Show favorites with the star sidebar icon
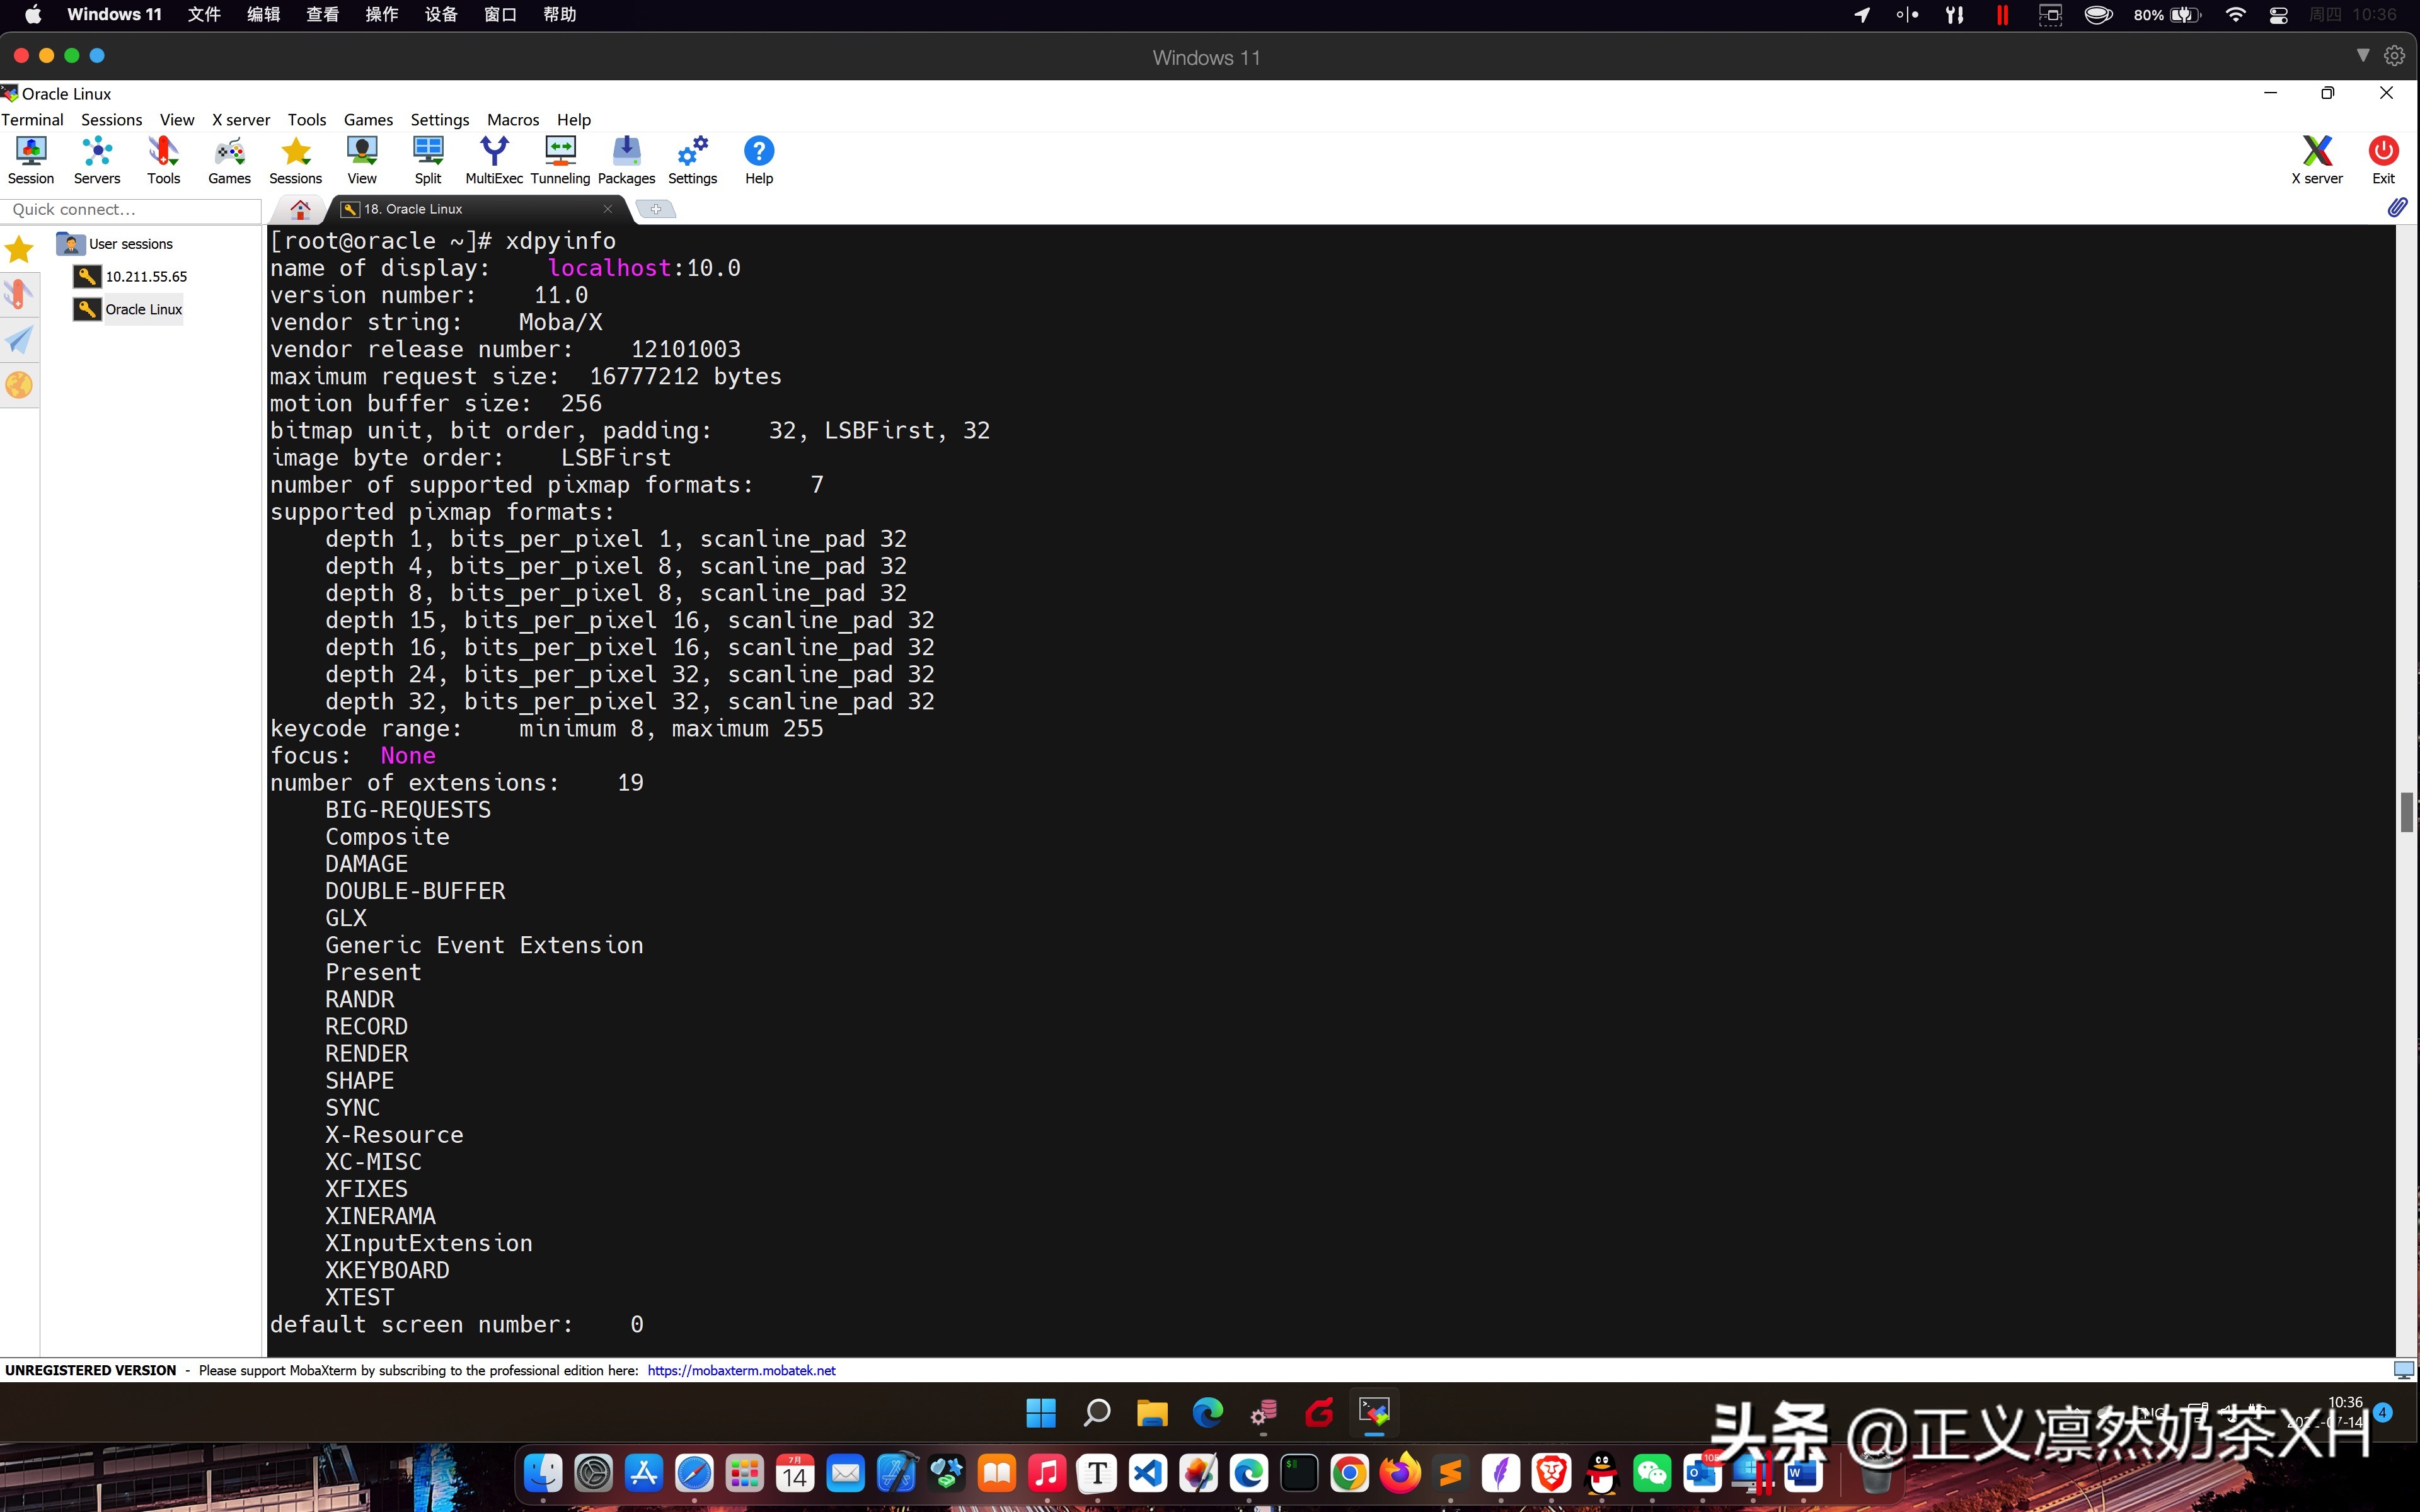 pos(18,248)
